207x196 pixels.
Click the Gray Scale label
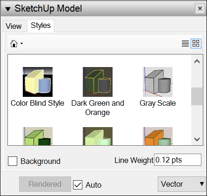click(x=158, y=103)
